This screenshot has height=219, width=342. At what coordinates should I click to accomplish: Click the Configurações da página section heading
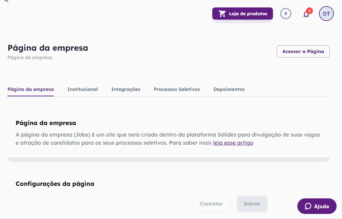[55, 184]
